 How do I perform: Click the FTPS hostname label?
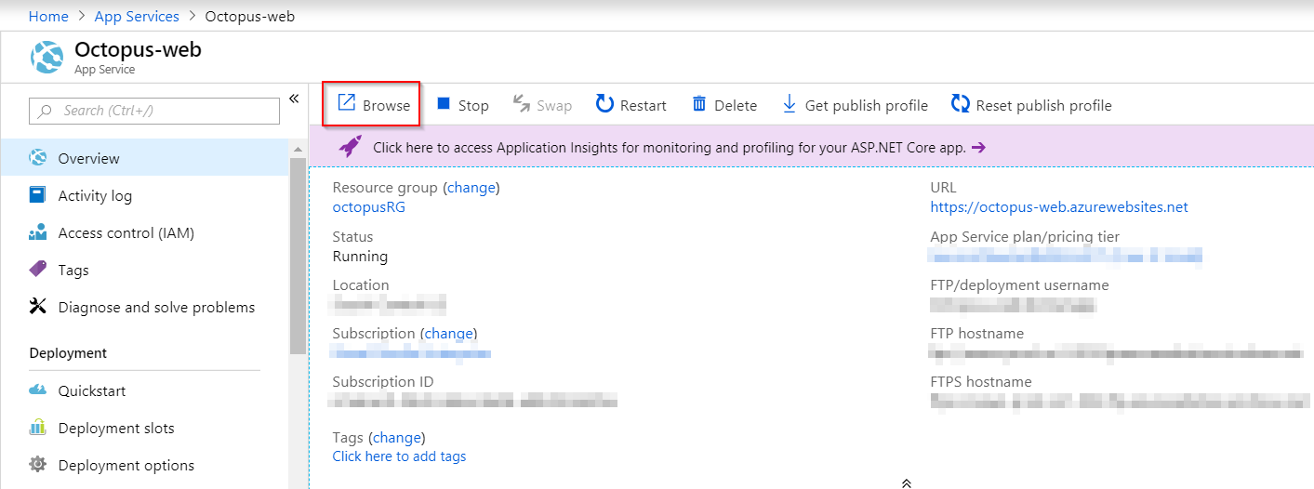[981, 381]
